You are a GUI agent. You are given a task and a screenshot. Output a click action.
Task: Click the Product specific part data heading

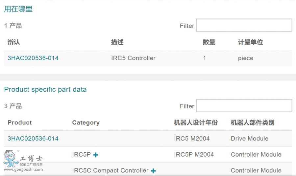tap(45, 90)
